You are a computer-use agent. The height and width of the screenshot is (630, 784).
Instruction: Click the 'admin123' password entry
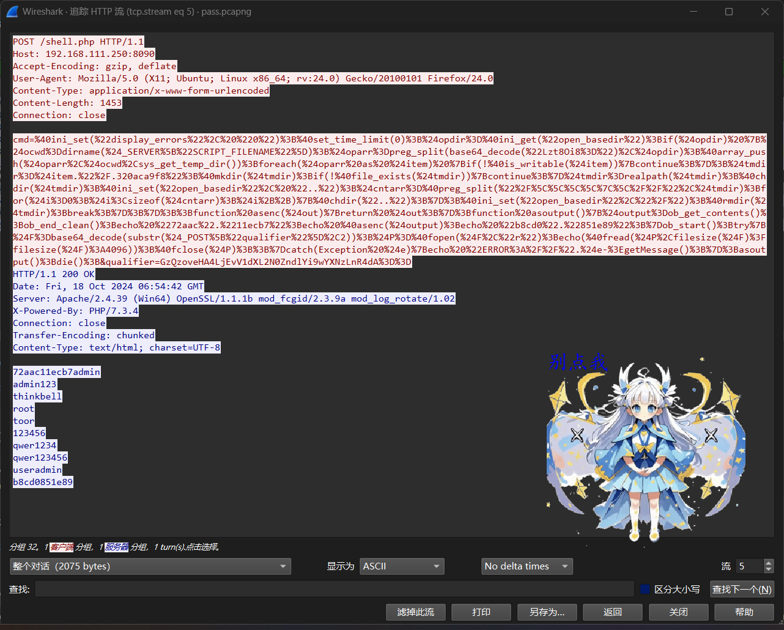point(35,384)
